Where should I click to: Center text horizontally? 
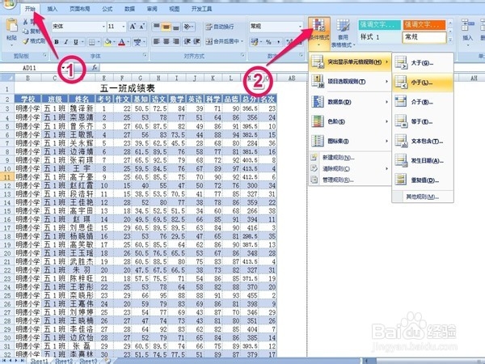point(167,41)
